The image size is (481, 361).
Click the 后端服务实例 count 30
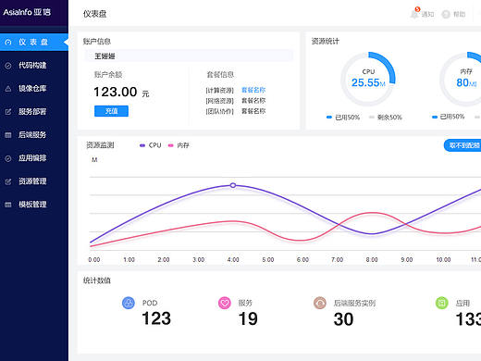point(343,319)
